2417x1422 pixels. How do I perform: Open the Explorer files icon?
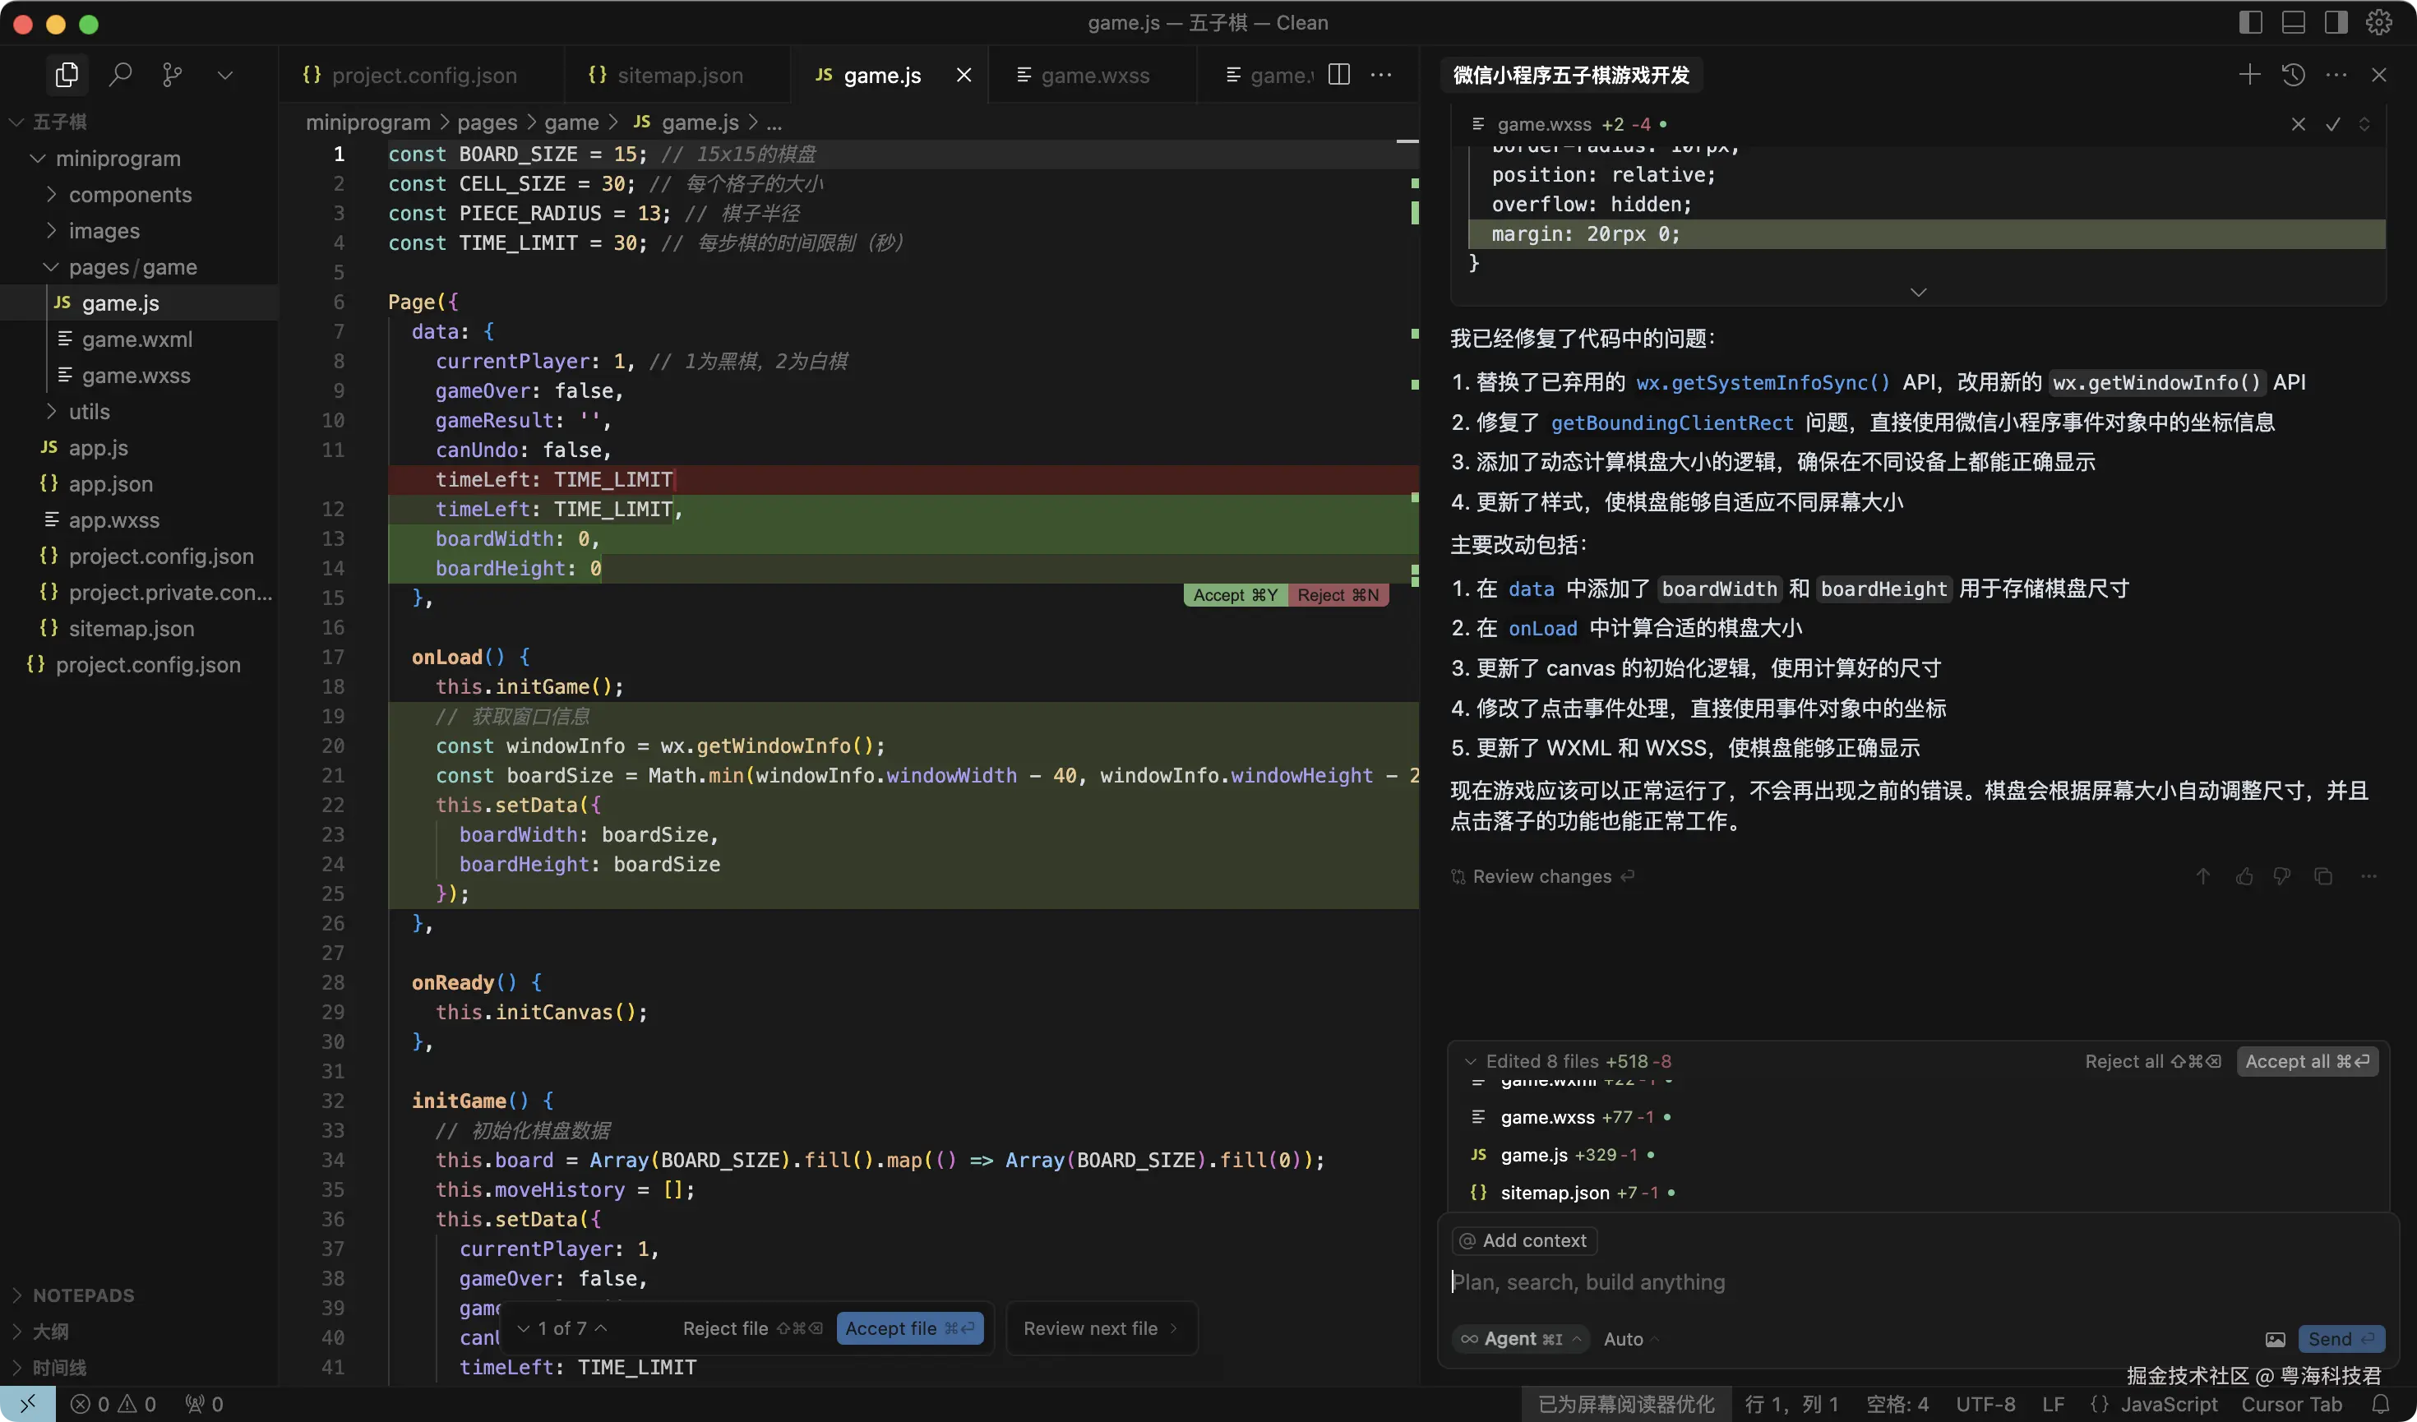[67, 75]
